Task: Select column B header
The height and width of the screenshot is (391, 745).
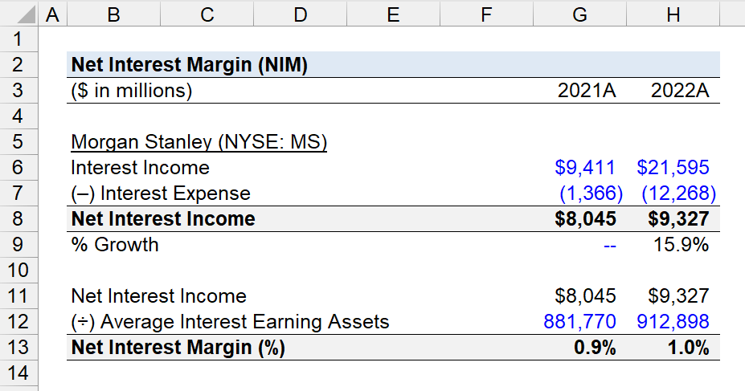Action: 113,14
